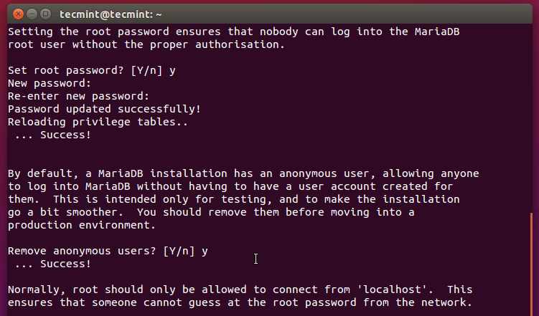Click the 'New password:' line

[x=50, y=83]
